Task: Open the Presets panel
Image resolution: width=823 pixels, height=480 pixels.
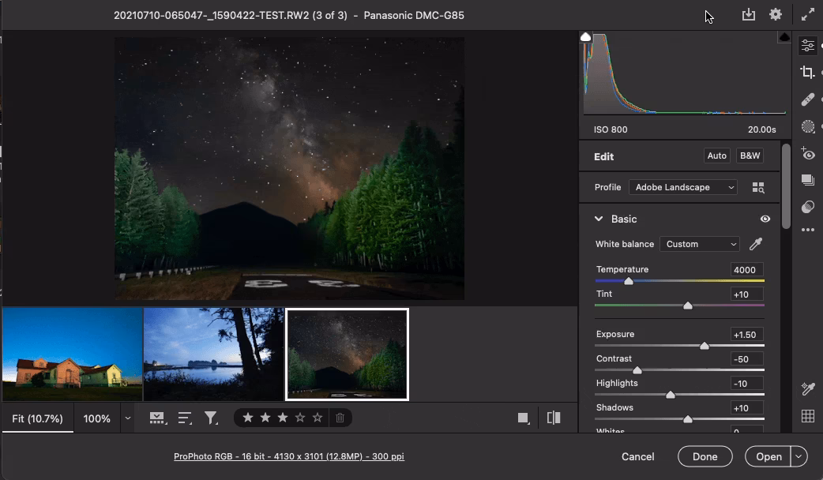Action: click(807, 180)
